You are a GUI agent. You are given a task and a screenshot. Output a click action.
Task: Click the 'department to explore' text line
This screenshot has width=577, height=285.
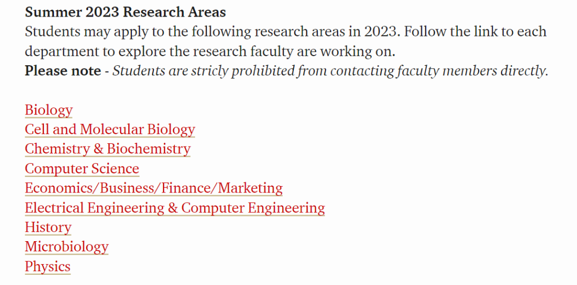point(210,51)
